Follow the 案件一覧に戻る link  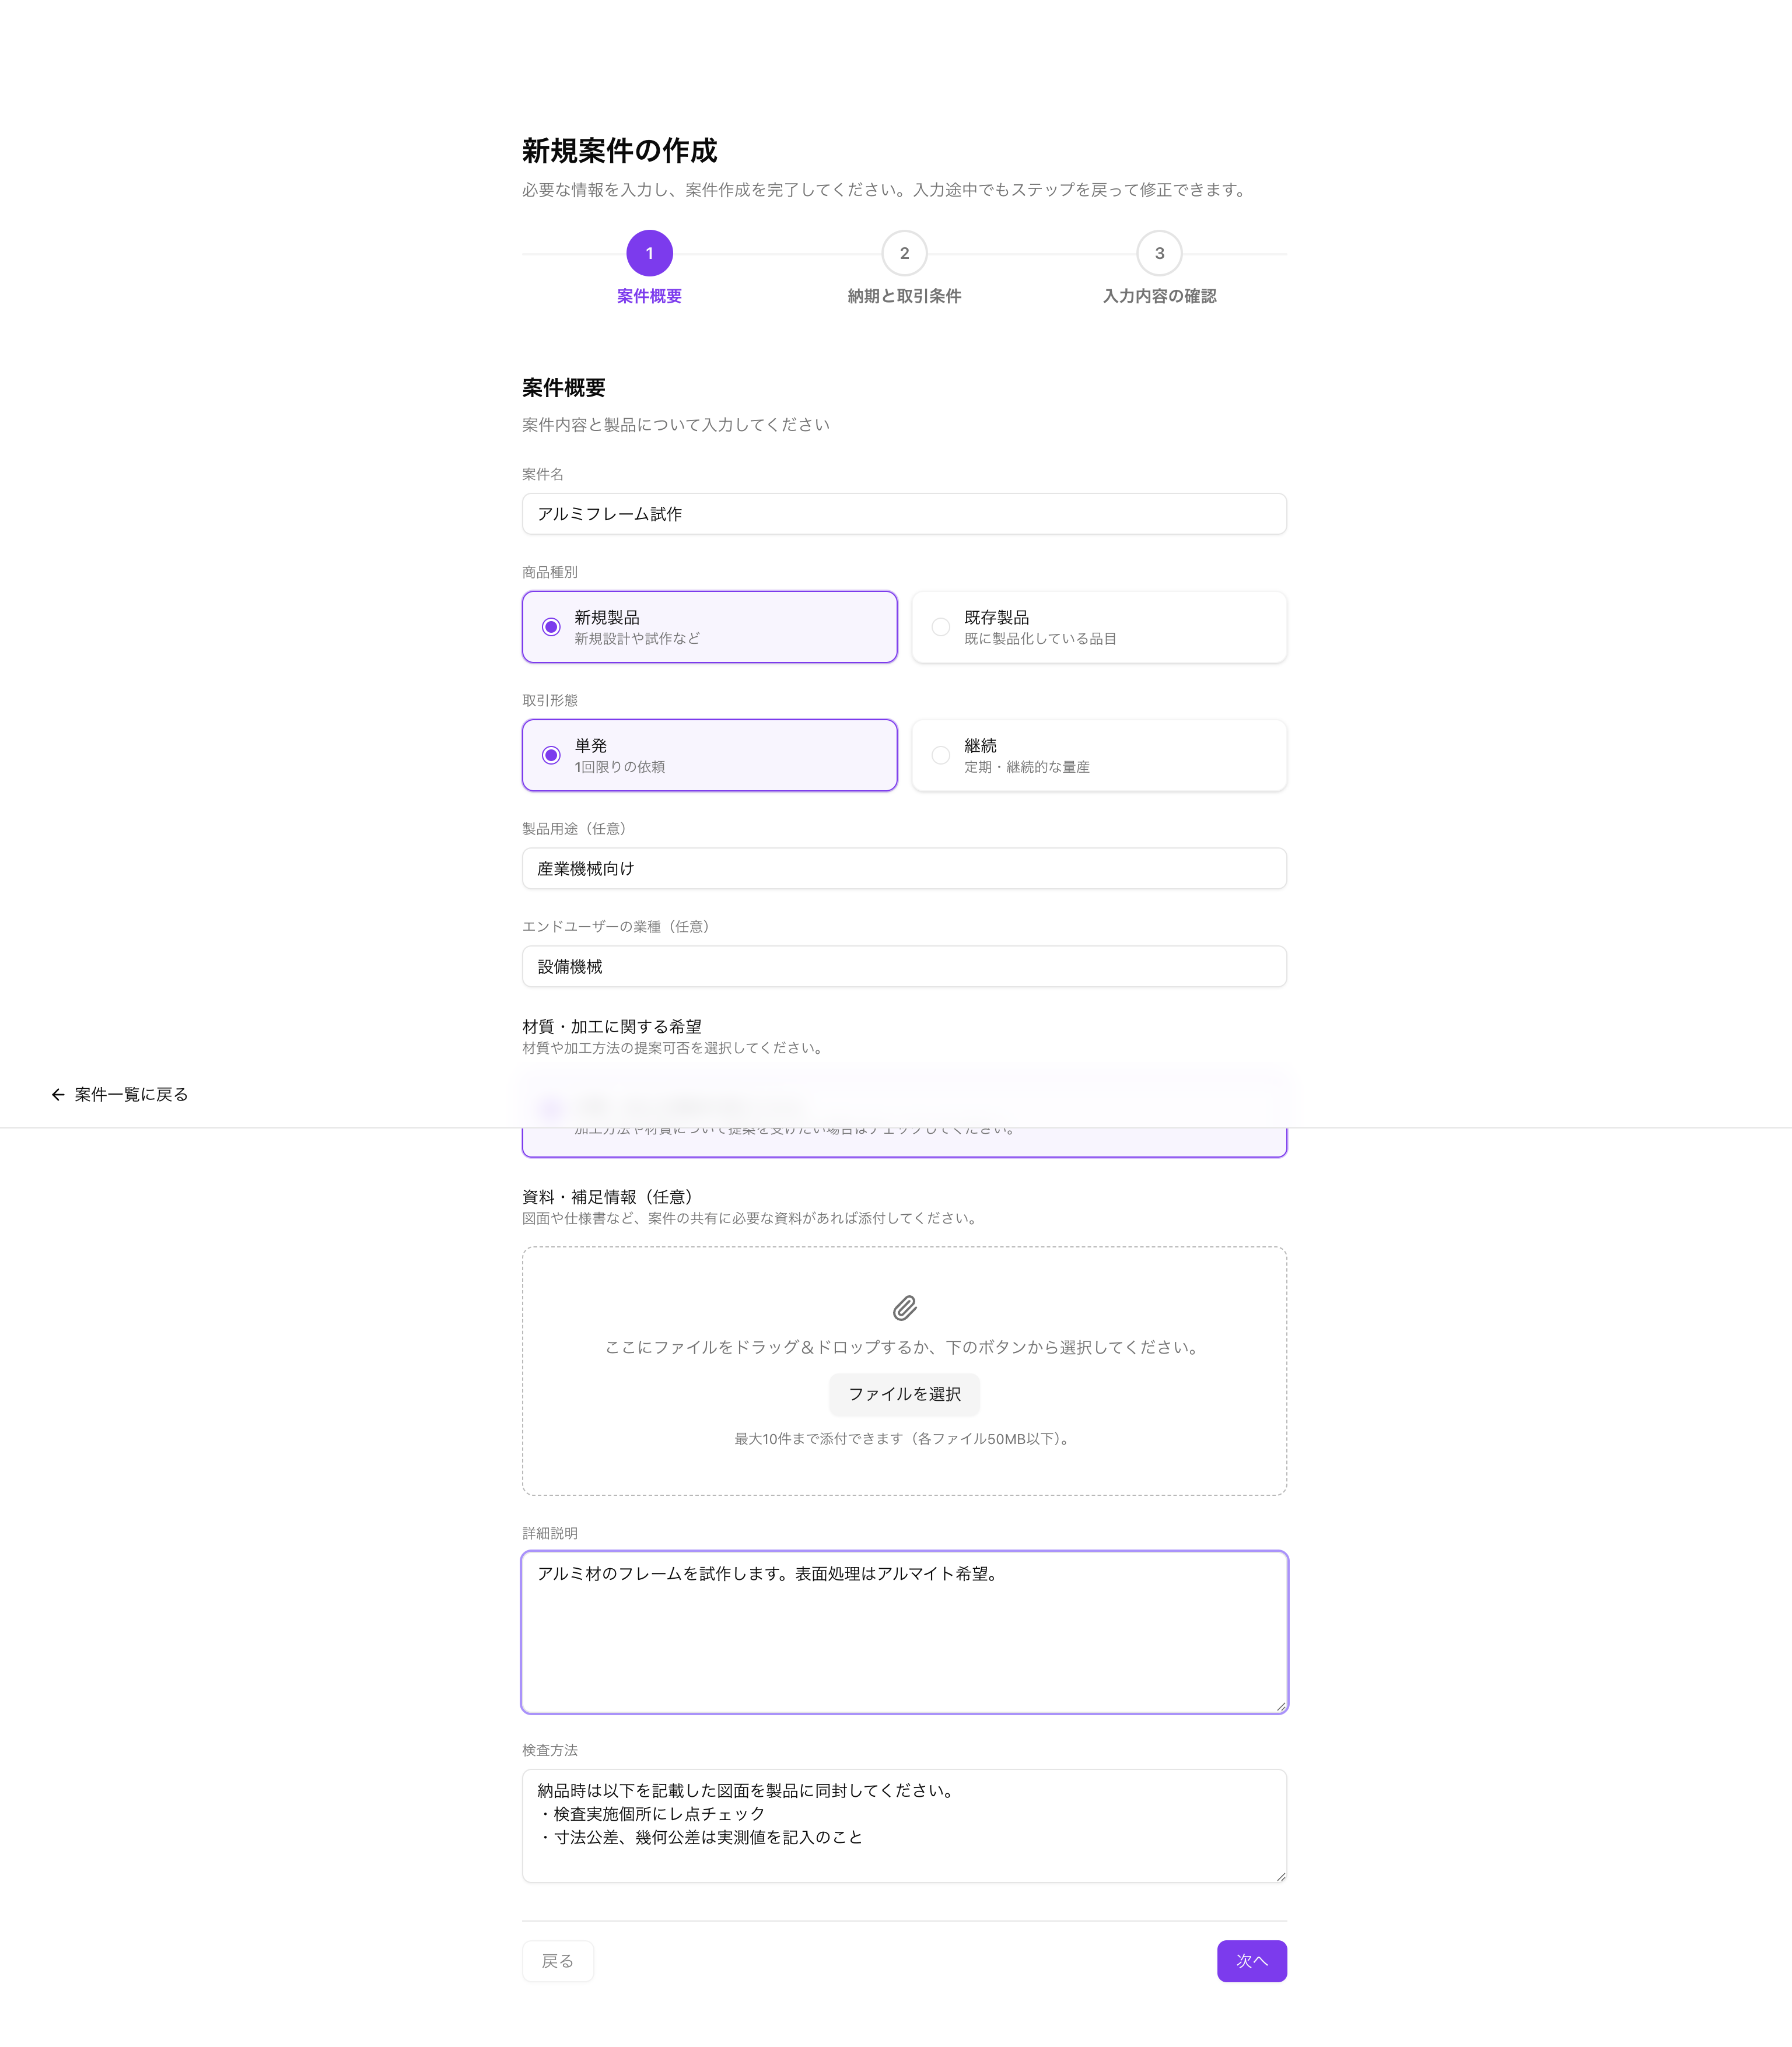[131, 1095]
